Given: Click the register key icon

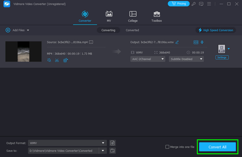Looking at the screenshot, I should tap(194, 4).
